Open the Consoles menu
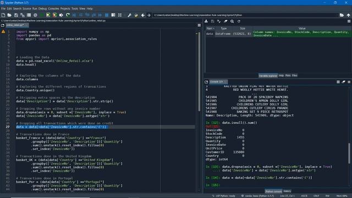Screen dimensions: 352x198 point(53,9)
